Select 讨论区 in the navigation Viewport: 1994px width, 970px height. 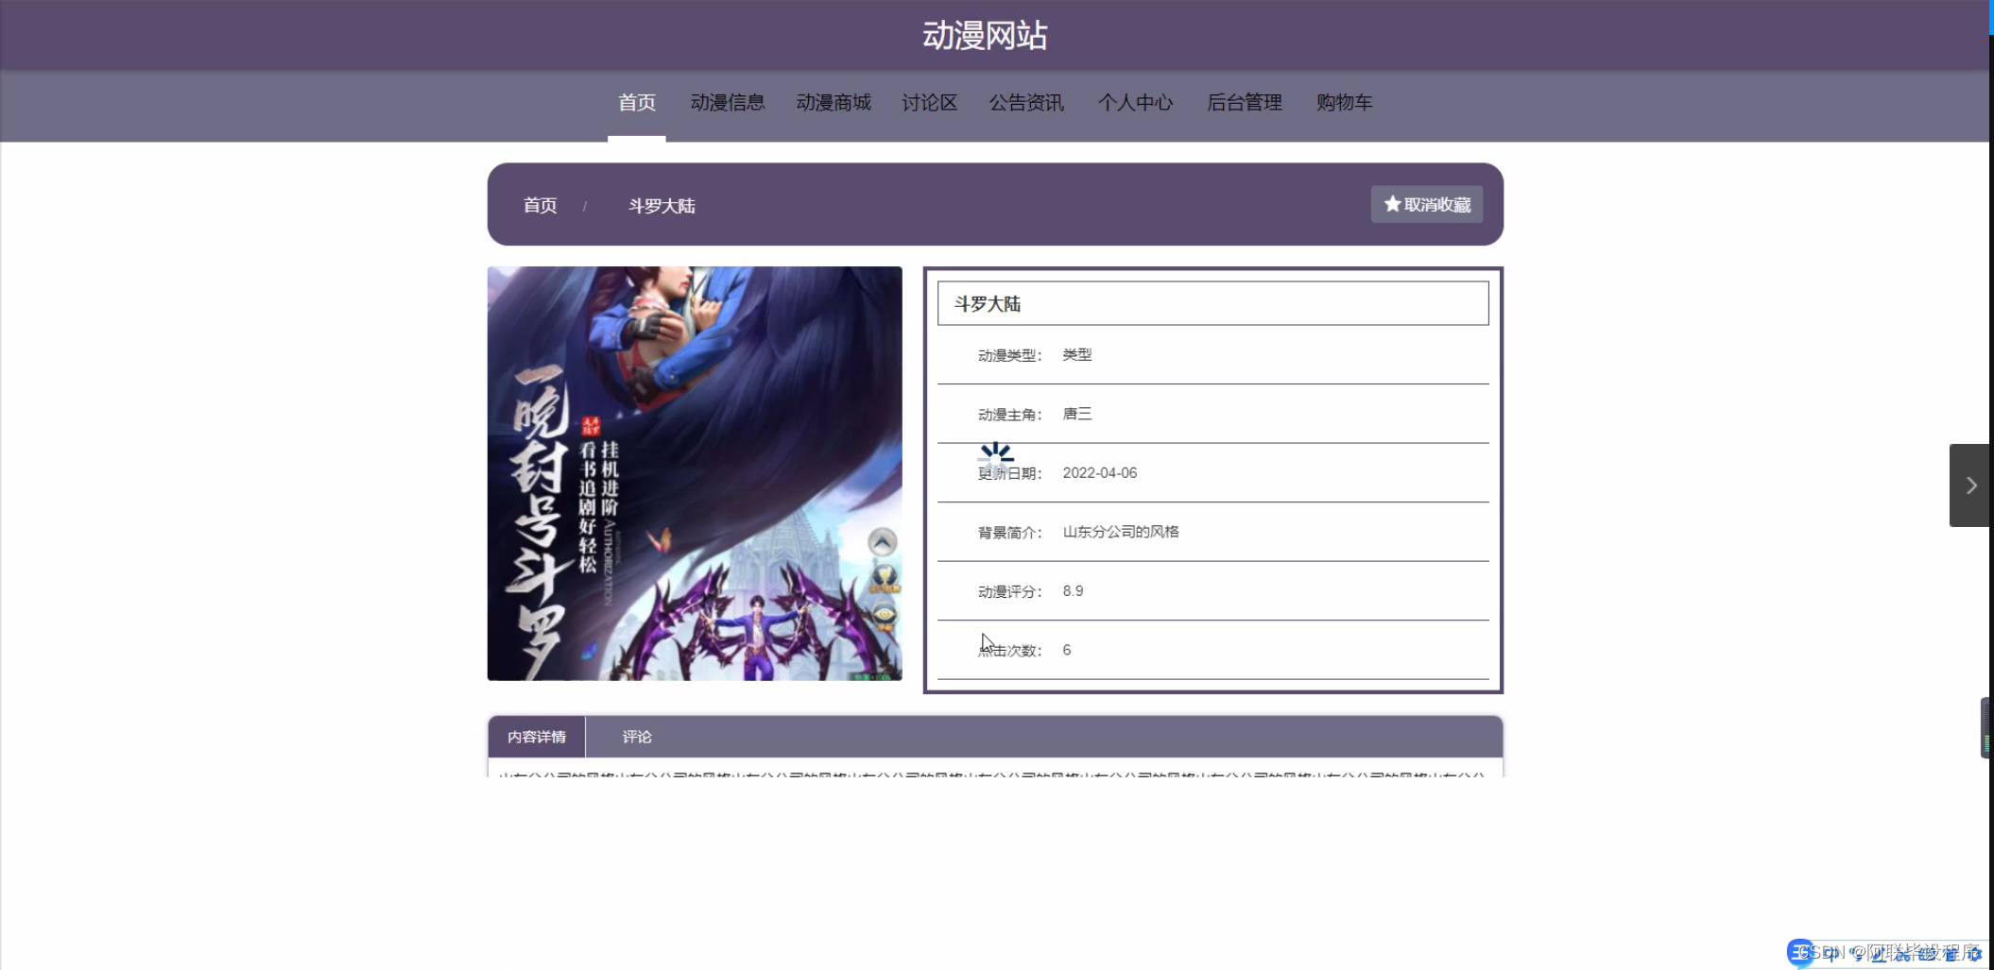tap(930, 103)
